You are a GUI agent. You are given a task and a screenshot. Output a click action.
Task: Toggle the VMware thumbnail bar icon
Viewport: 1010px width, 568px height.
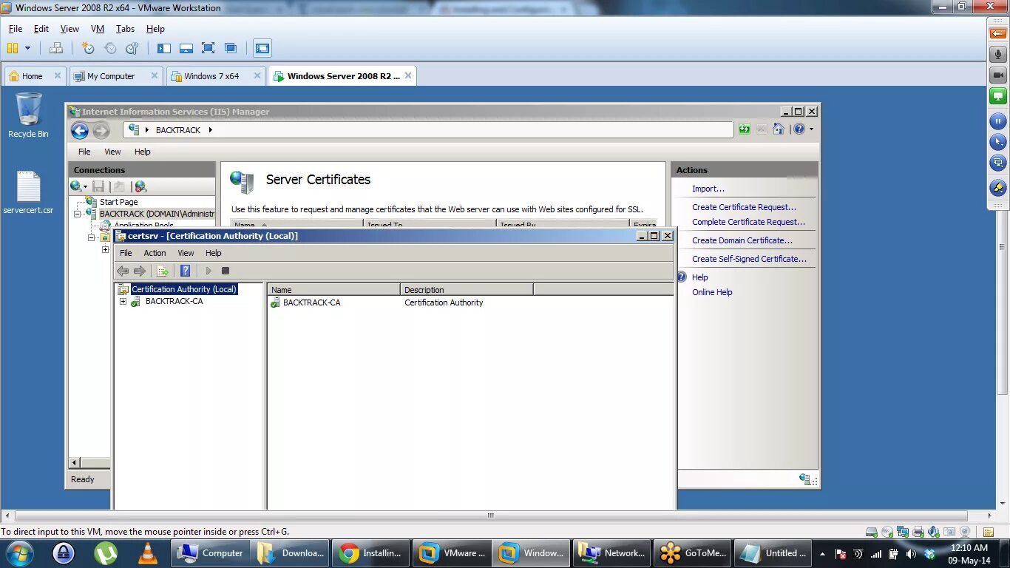coord(186,48)
